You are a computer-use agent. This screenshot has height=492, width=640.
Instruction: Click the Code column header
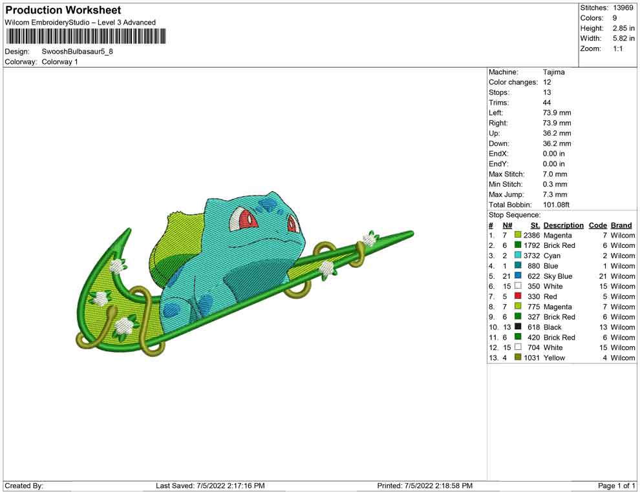597,225
